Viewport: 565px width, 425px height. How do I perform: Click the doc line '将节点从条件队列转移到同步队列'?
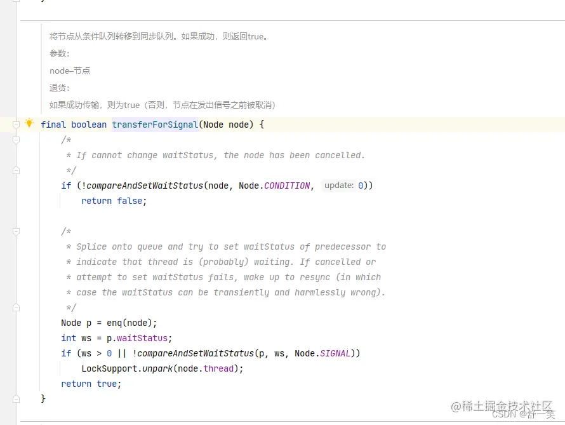159,36
